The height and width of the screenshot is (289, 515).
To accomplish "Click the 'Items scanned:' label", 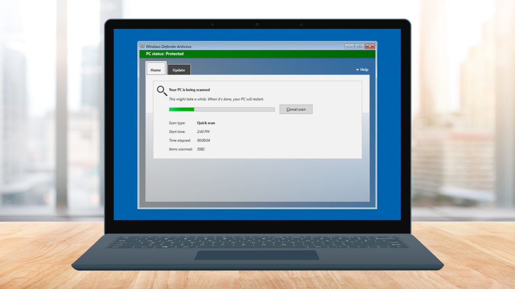I will 181,149.
